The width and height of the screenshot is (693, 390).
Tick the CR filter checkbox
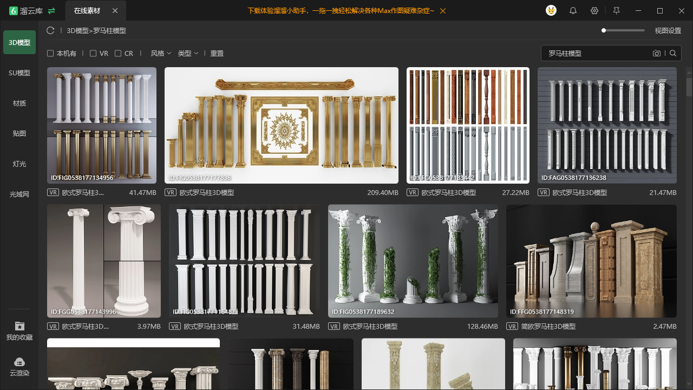tap(118, 53)
